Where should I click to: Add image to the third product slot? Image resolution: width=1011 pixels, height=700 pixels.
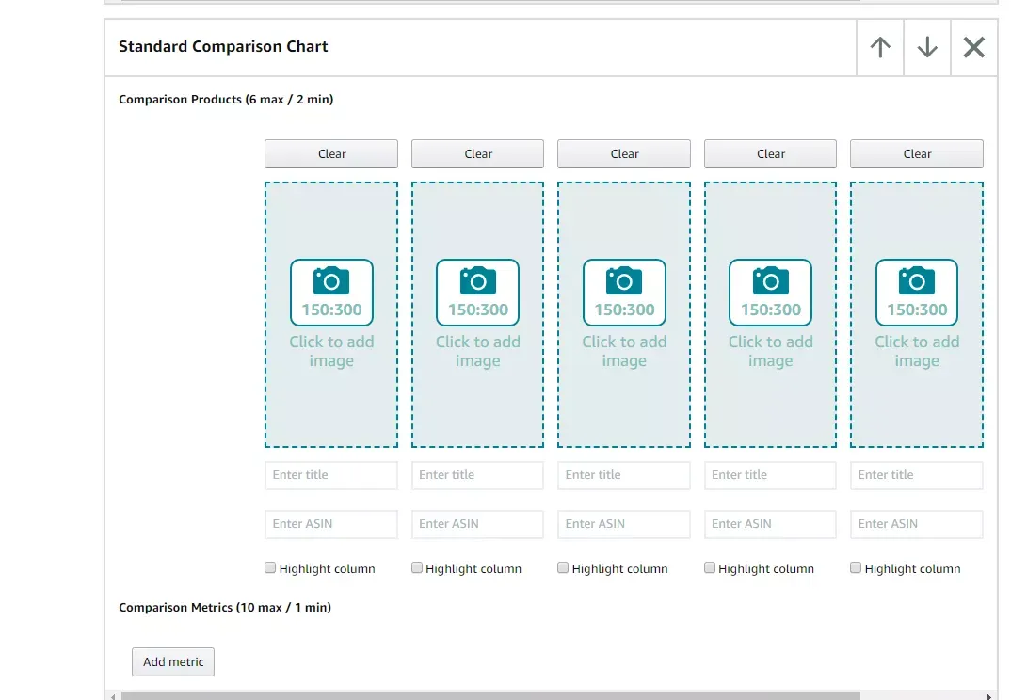[624, 314]
